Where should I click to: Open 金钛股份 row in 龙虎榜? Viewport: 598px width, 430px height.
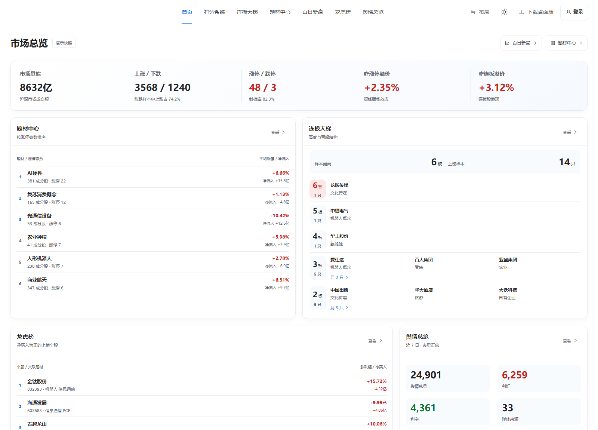[x=201, y=385]
